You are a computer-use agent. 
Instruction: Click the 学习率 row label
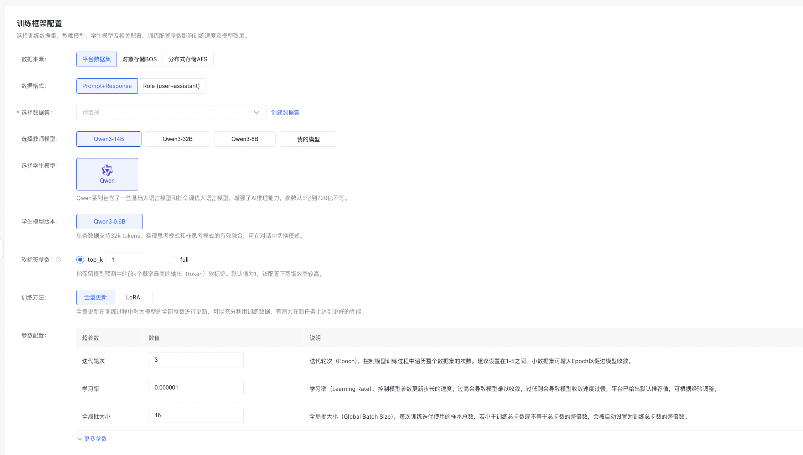tap(90, 389)
